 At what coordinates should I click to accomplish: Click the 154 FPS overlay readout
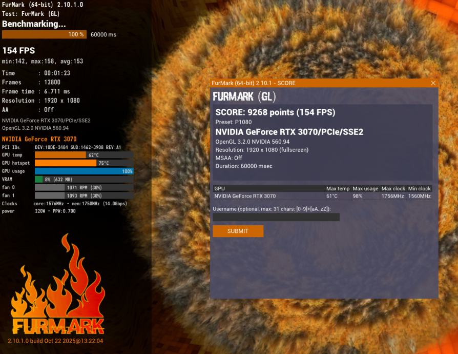tap(18, 51)
